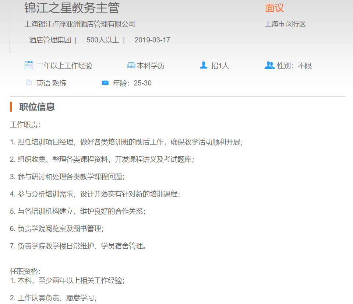Click the 工作职责 subheading
Viewport: 353px width, 304px height.
point(25,125)
